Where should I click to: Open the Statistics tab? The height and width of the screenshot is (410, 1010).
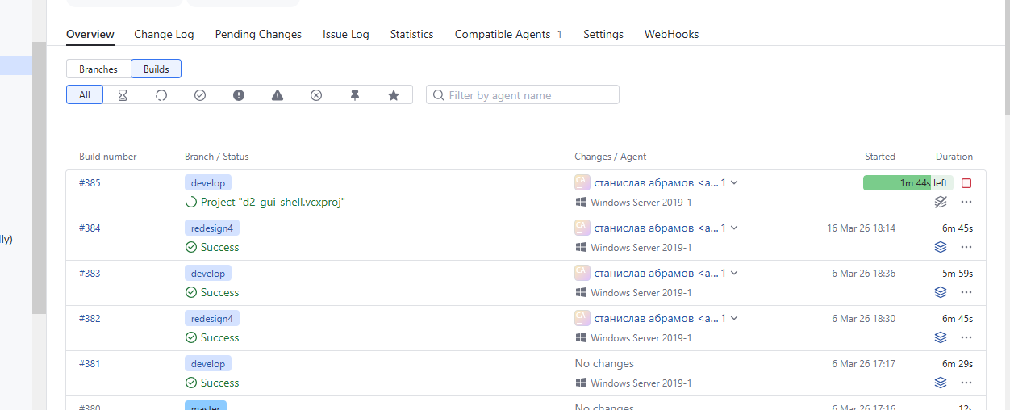pyautogui.click(x=412, y=34)
